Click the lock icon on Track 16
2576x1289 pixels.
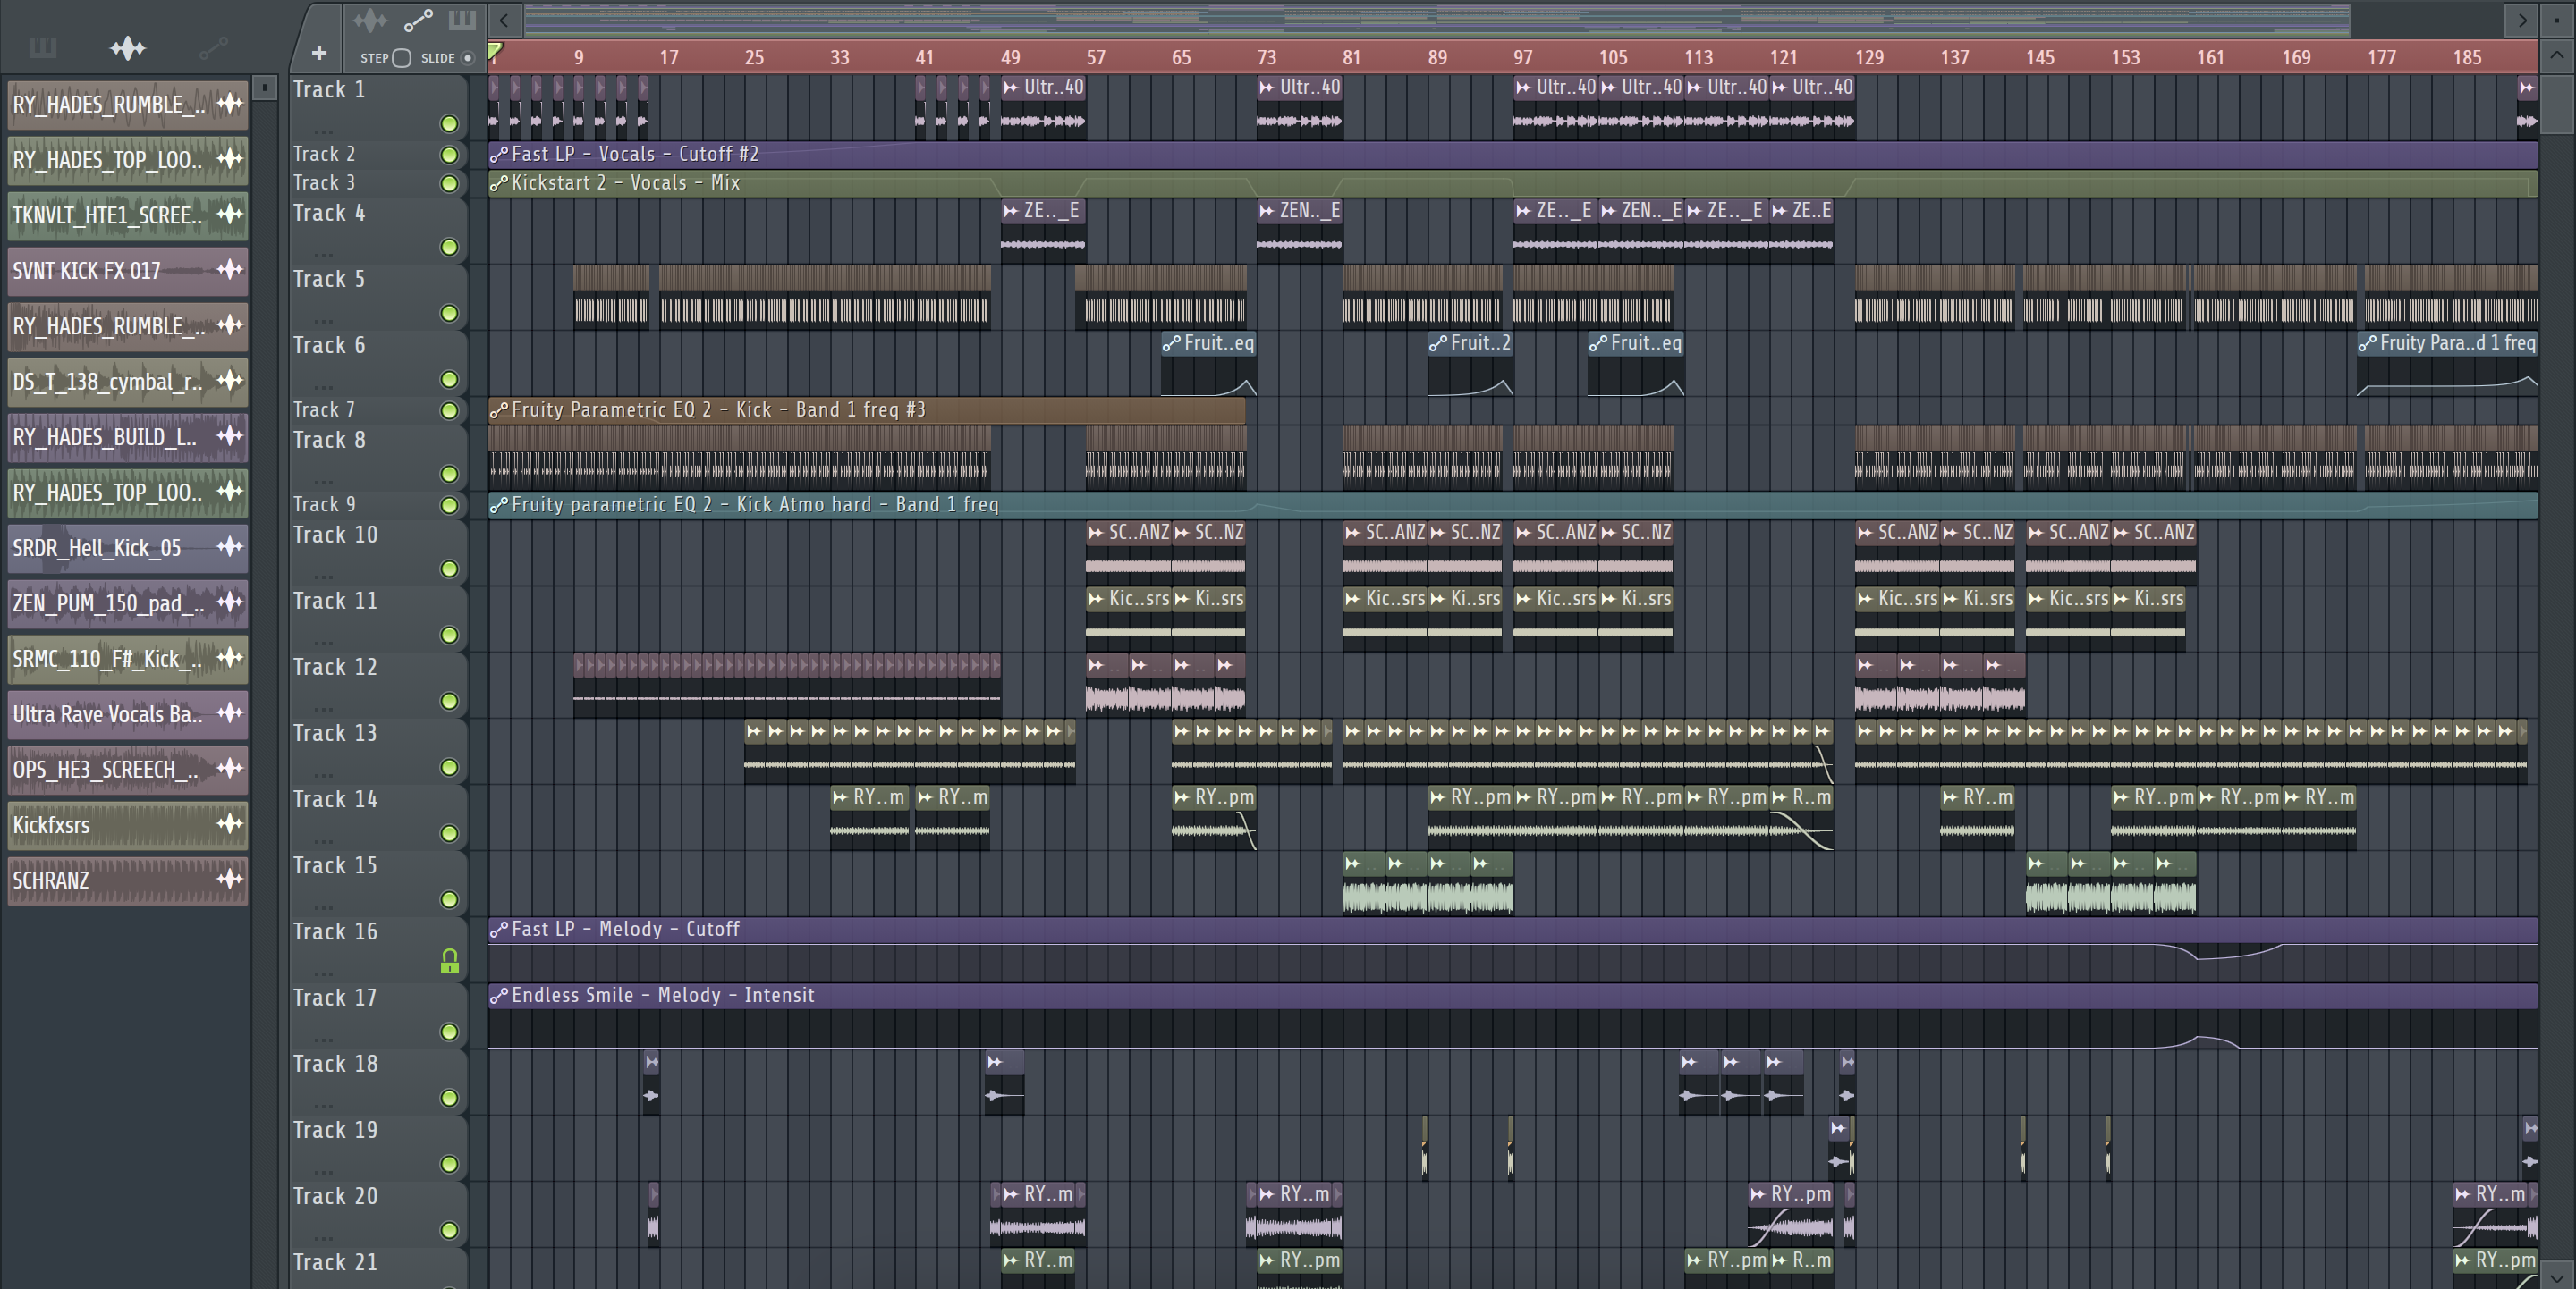(x=449, y=961)
